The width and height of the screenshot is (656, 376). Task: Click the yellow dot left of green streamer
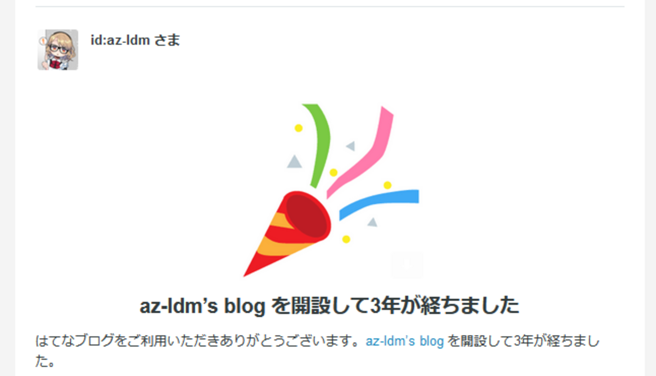298,128
